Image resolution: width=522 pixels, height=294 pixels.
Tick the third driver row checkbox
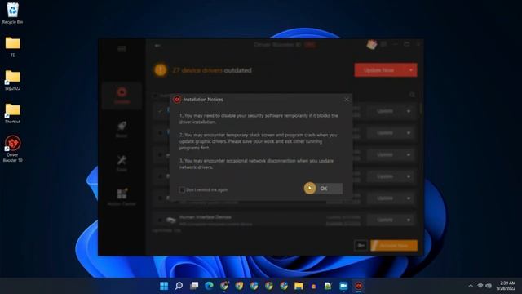(160, 154)
